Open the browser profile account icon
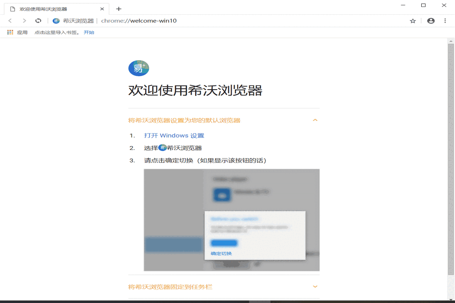Viewport: 455px width, 303px height. 430,20
